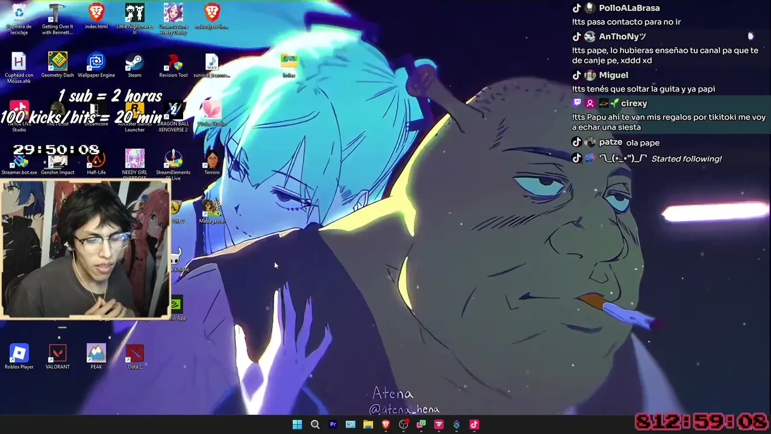Open Half-Life desktop shortcut
Image resolution: width=771 pixels, height=434 pixels.
coord(96,163)
